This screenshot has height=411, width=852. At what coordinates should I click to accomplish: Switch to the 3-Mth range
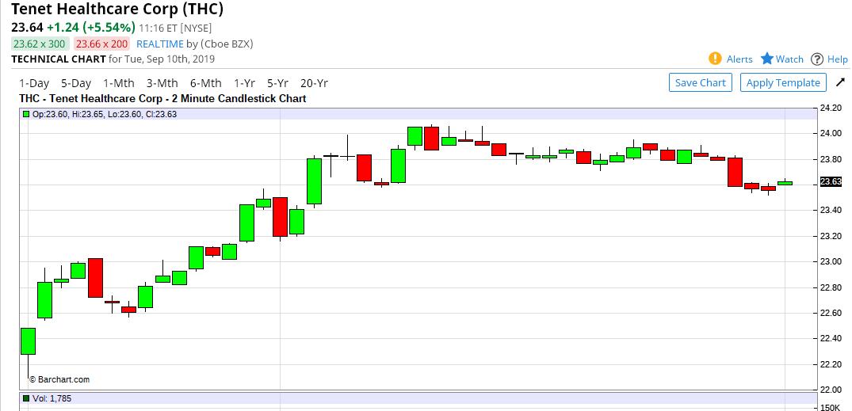point(162,83)
